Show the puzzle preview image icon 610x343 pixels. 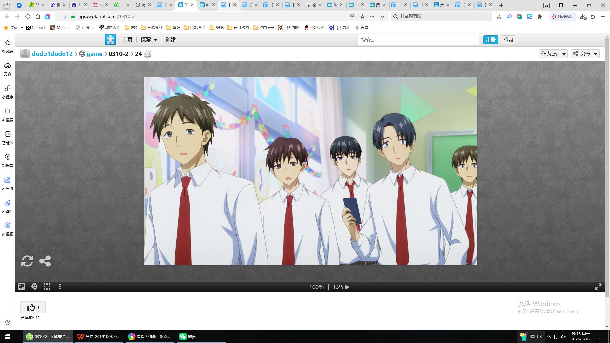(21, 287)
